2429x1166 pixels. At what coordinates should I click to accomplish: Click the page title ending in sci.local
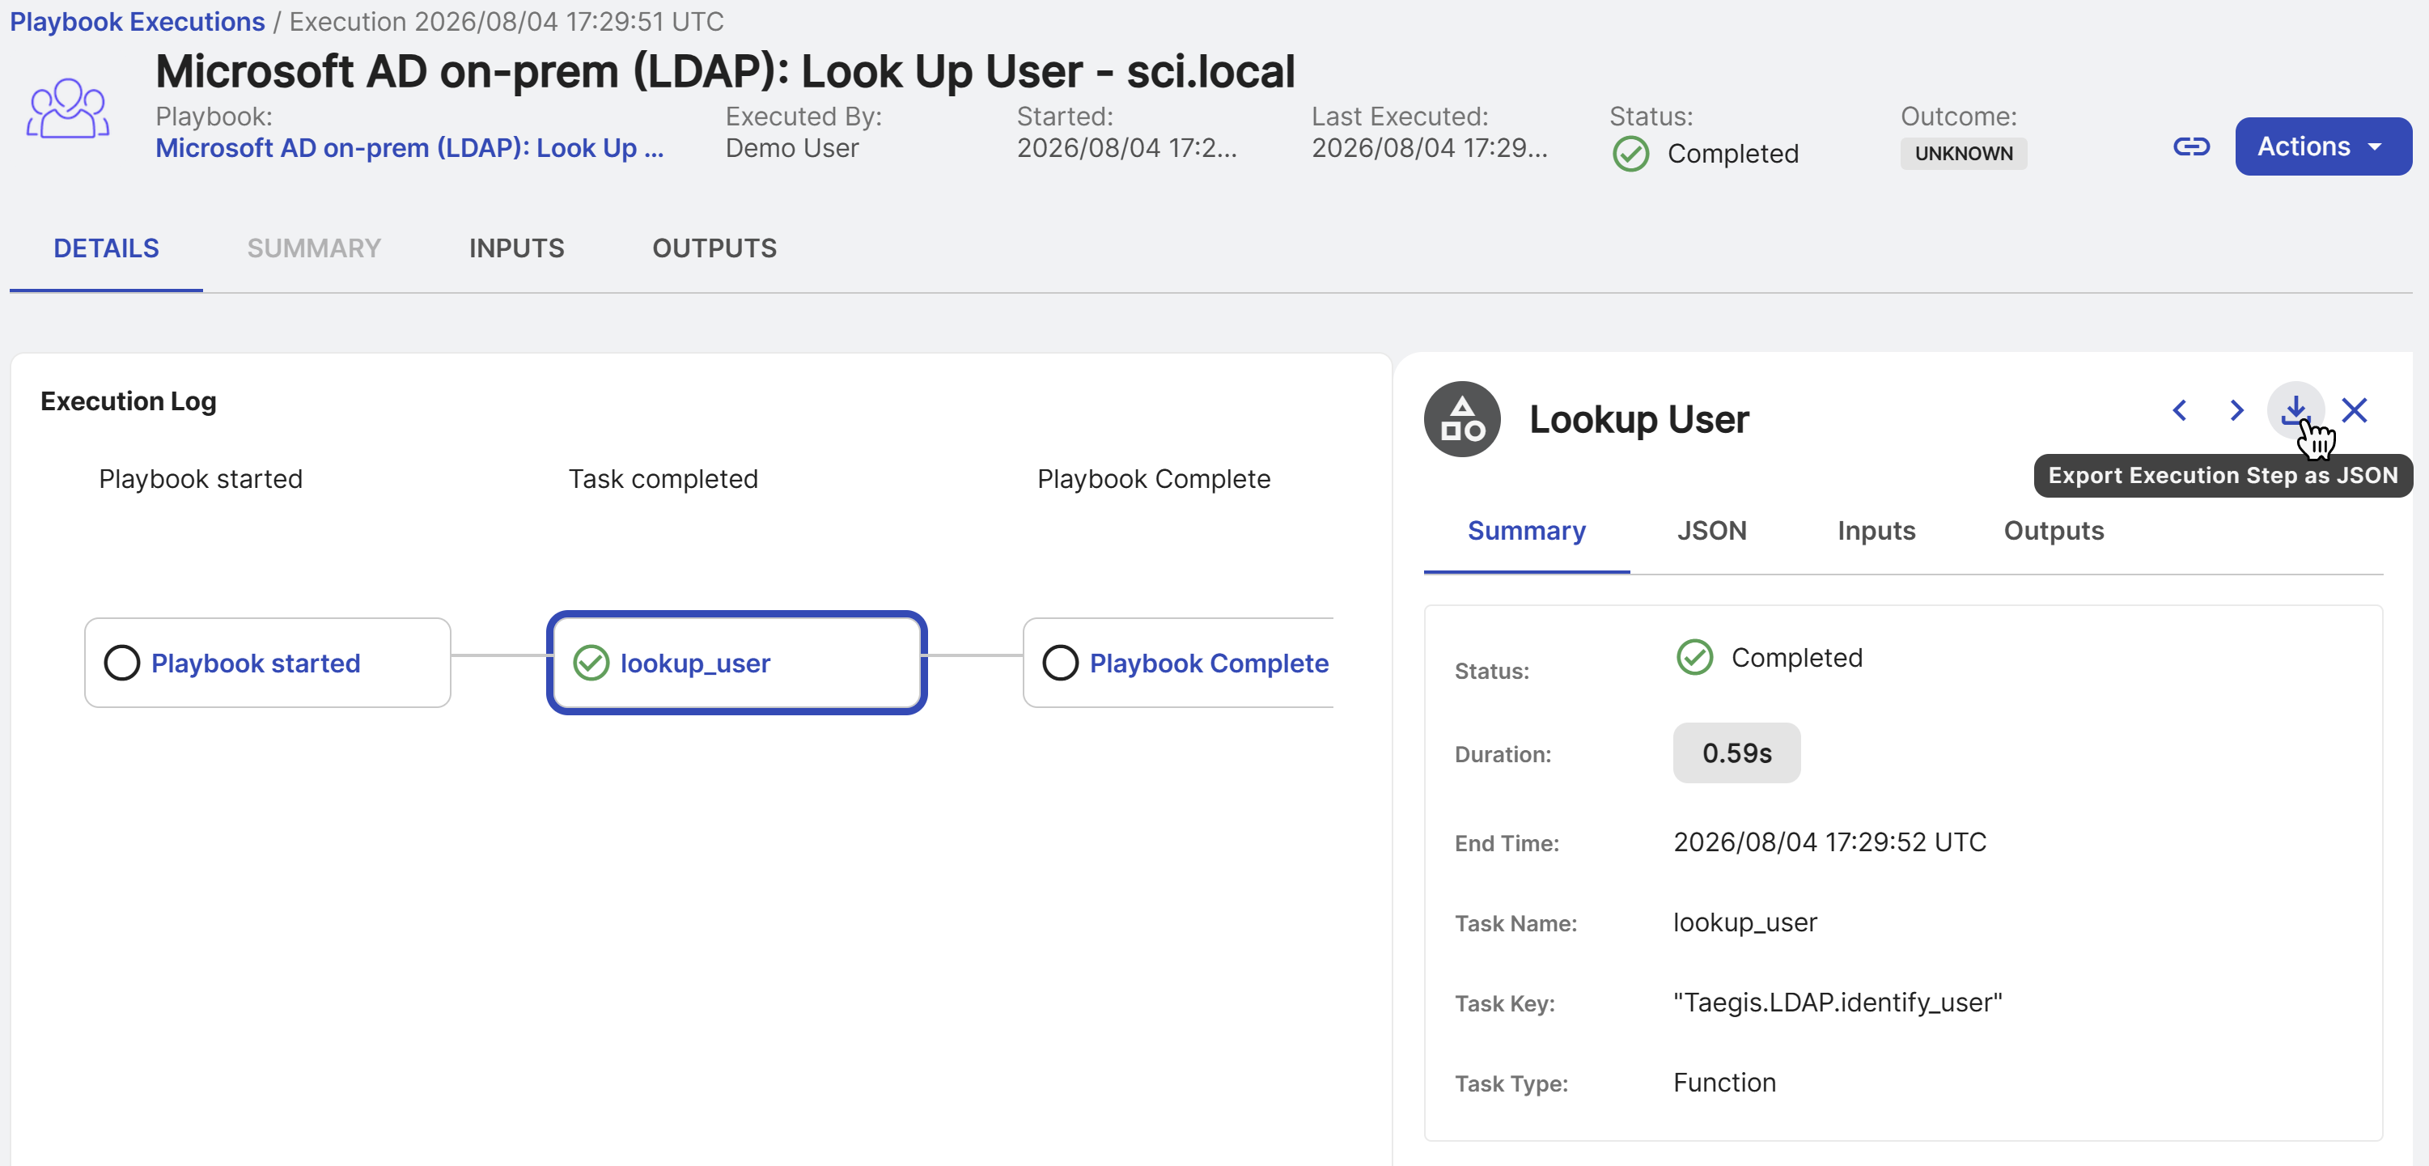[725, 72]
